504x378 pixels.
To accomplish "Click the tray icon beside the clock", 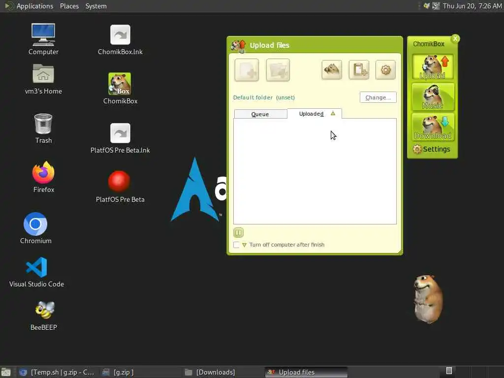I will [x=436, y=6].
